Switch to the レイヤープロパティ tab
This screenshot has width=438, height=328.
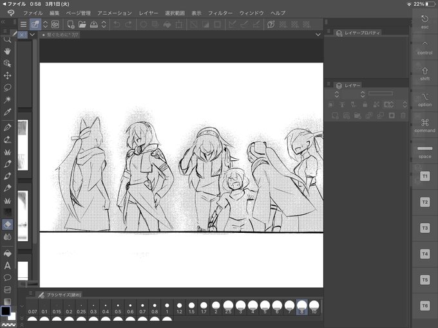(x=358, y=33)
